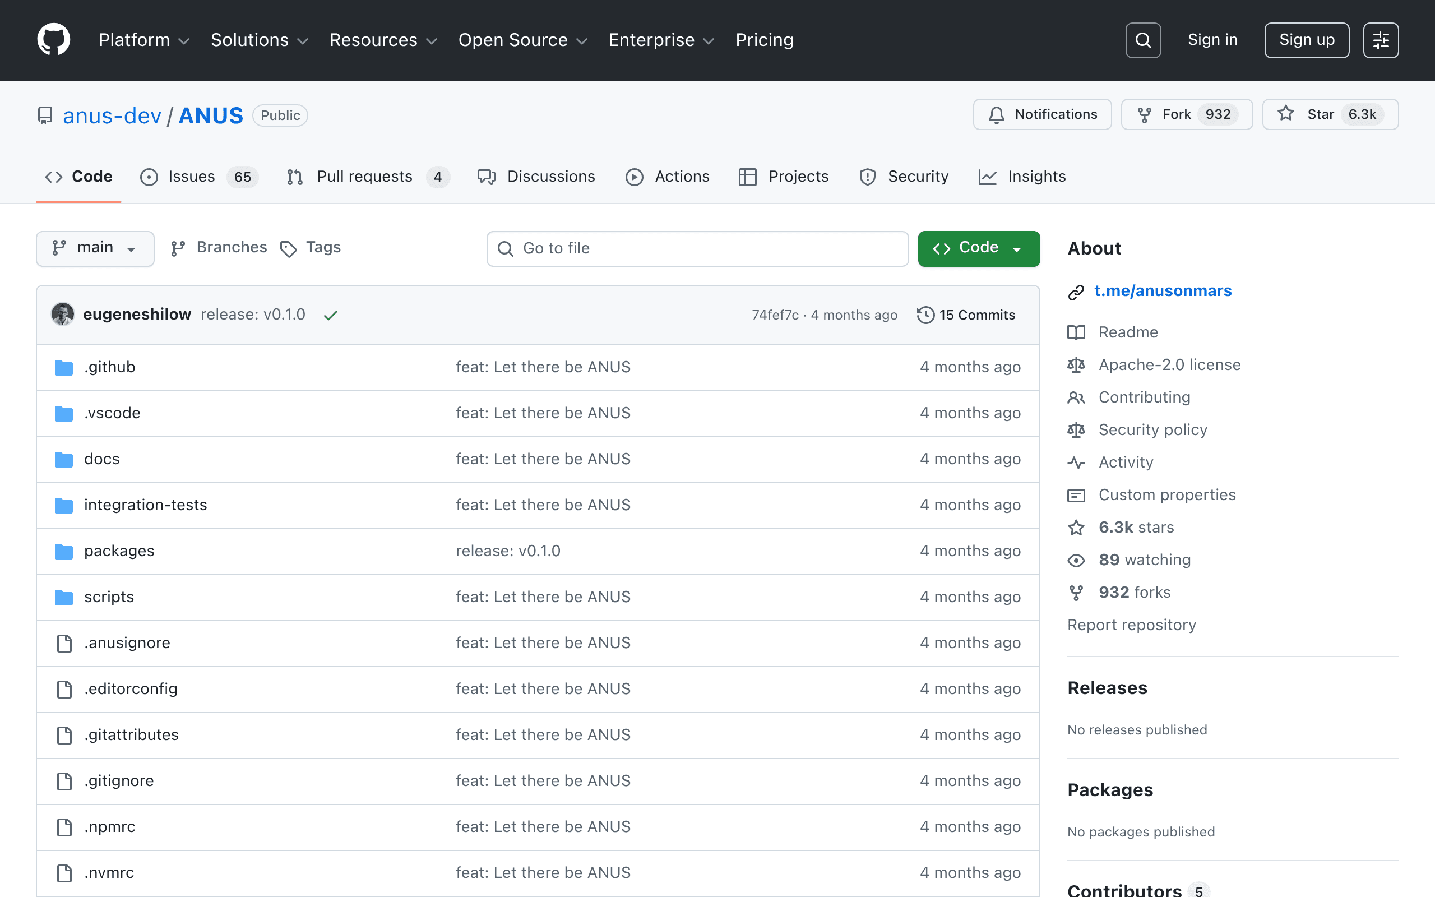Open the anus-dev owner link
This screenshot has height=897, width=1435.
click(x=112, y=115)
